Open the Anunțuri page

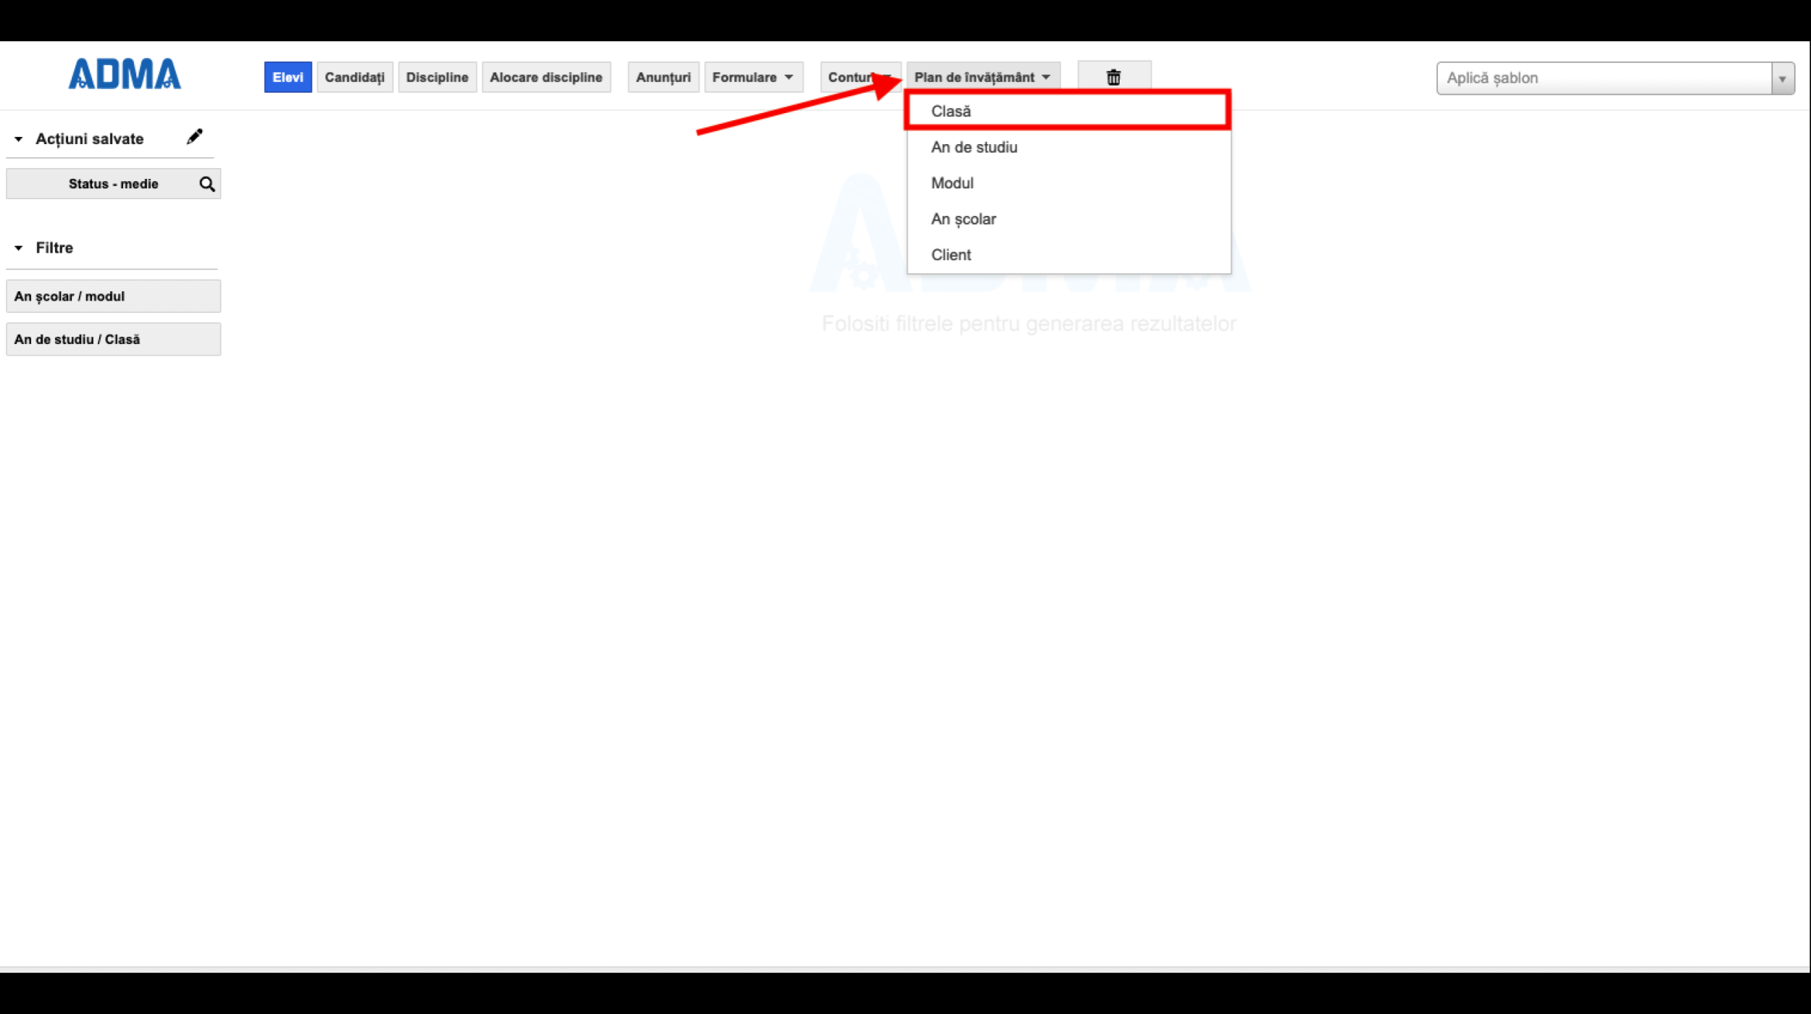click(663, 77)
